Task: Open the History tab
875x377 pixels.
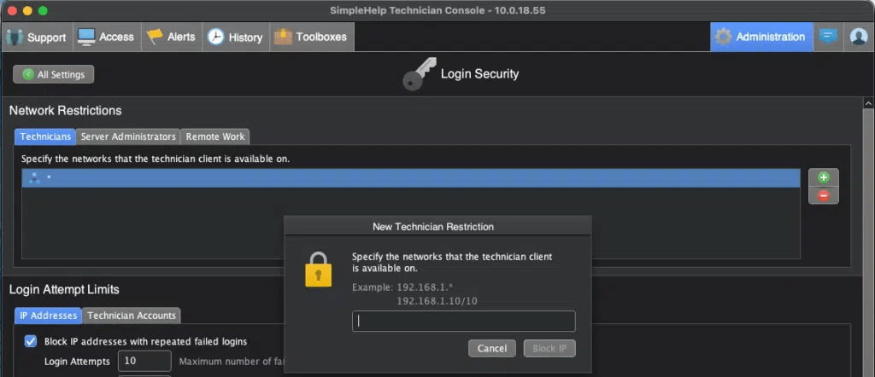Action: 236,38
